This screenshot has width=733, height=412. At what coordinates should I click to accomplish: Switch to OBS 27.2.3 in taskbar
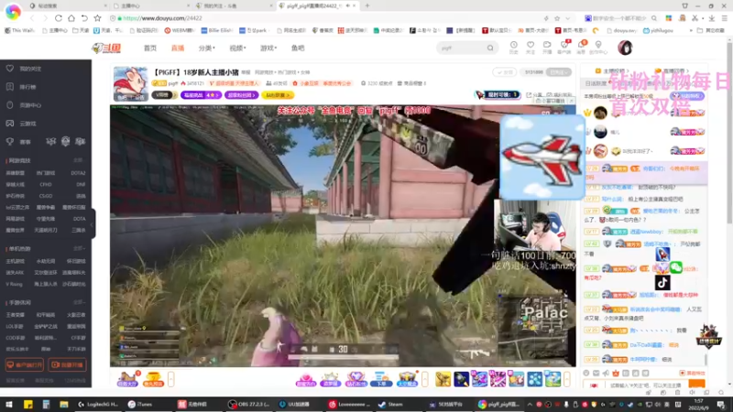248,405
